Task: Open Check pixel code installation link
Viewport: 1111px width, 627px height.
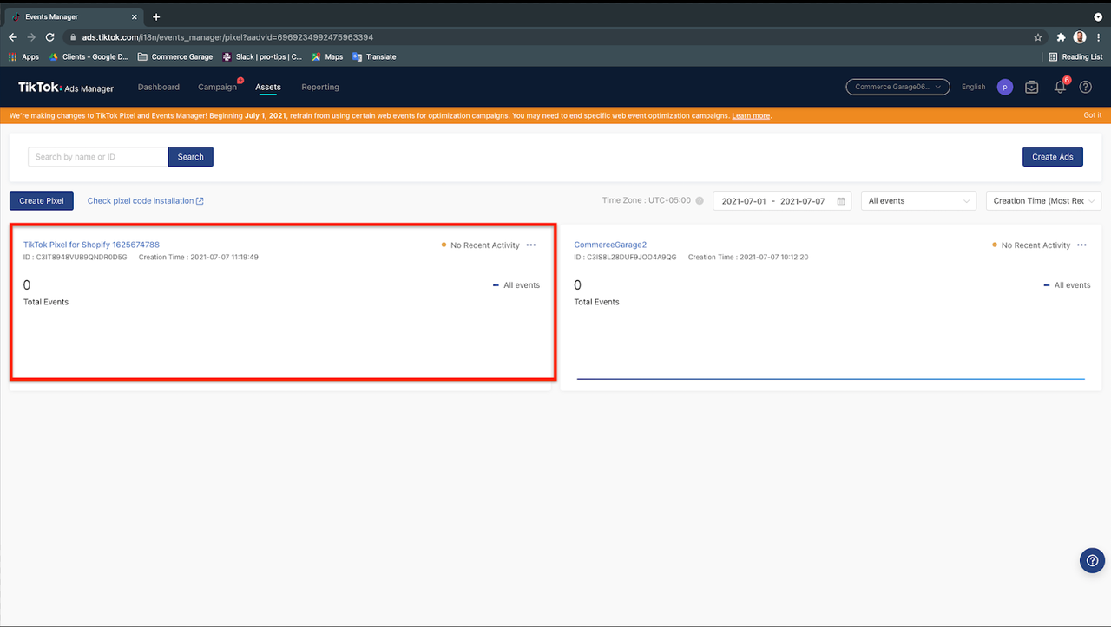Action: tap(145, 201)
